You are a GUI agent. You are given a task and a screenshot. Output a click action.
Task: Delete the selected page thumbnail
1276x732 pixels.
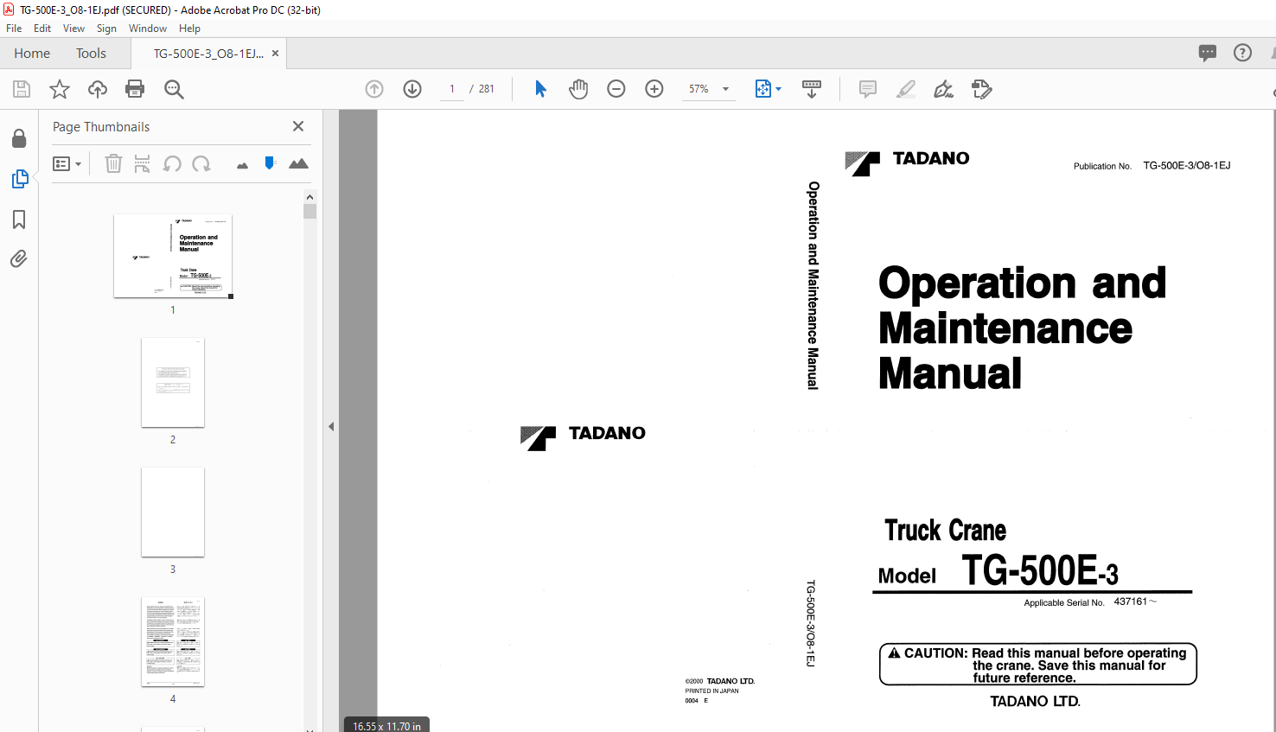(x=113, y=163)
